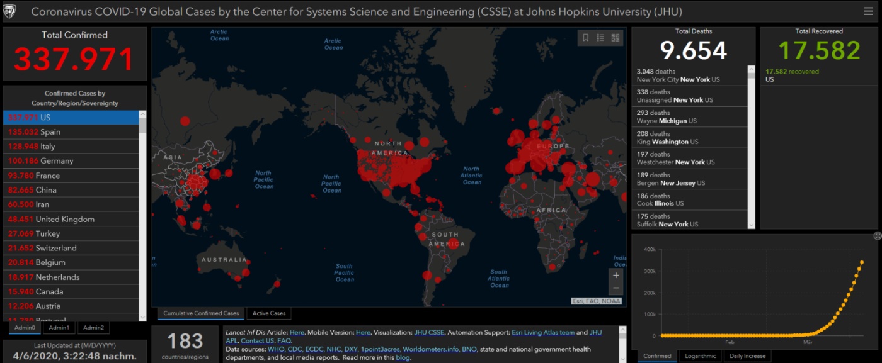
Task: Click the Johns Hopkins shield logo
Action: click(10, 11)
